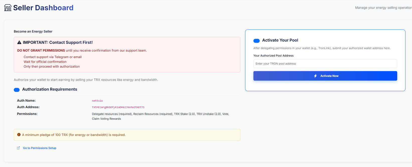
Task: Click the blue pill icon beside Activate Your Pool
Action: pos(256,41)
